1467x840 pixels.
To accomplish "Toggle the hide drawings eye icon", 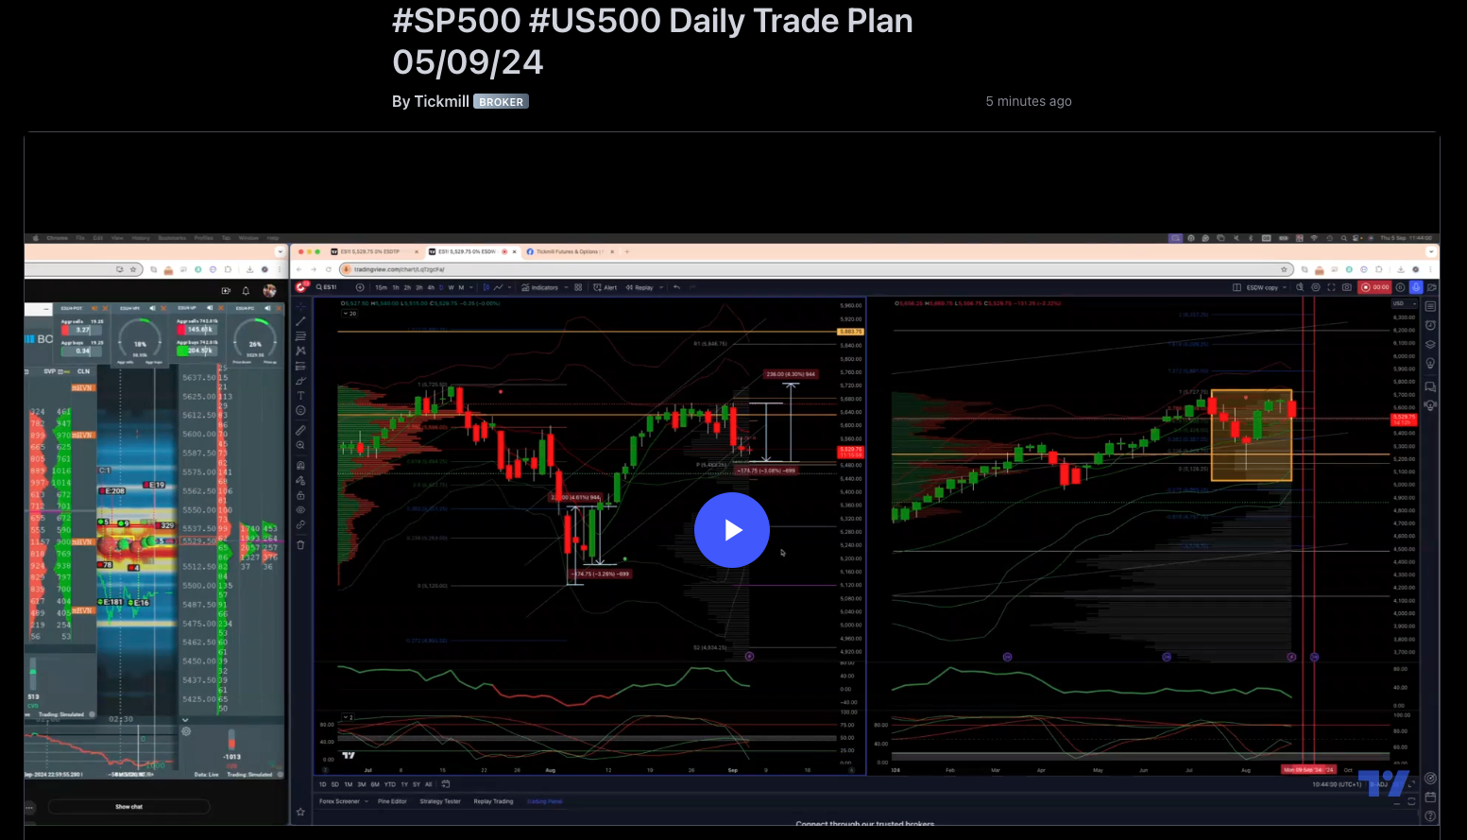I will pyautogui.click(x=300, y=509).
